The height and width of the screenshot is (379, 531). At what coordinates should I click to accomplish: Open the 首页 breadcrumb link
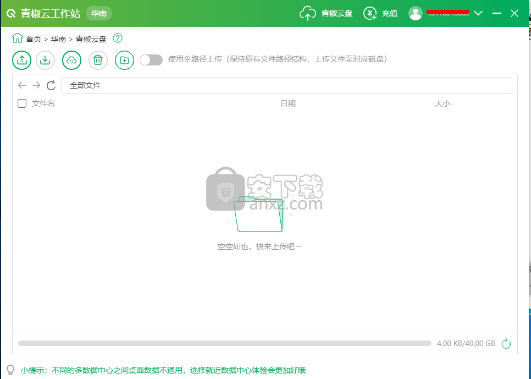34,39
